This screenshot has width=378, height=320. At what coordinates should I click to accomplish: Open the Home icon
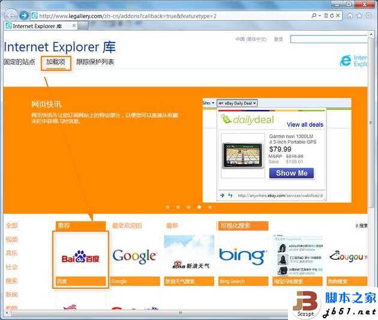350,16
